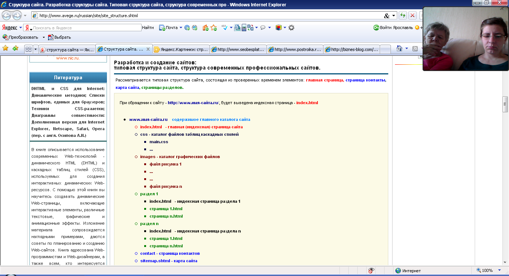Image resolution: width=509 pixels, height=276 pixels.
Task: Switch to the postroika.r... tab
Action: coord(295,49)
